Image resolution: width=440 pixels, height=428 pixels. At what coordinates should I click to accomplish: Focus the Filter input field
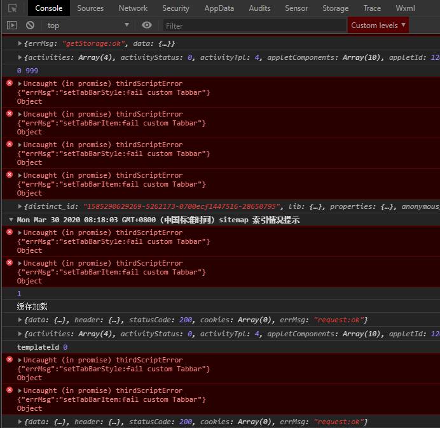254,25
